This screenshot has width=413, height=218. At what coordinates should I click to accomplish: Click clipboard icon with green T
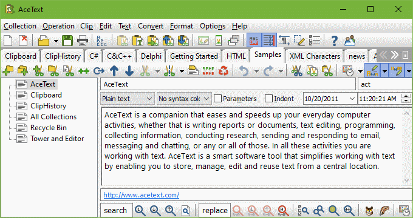[x=137, y=41]
